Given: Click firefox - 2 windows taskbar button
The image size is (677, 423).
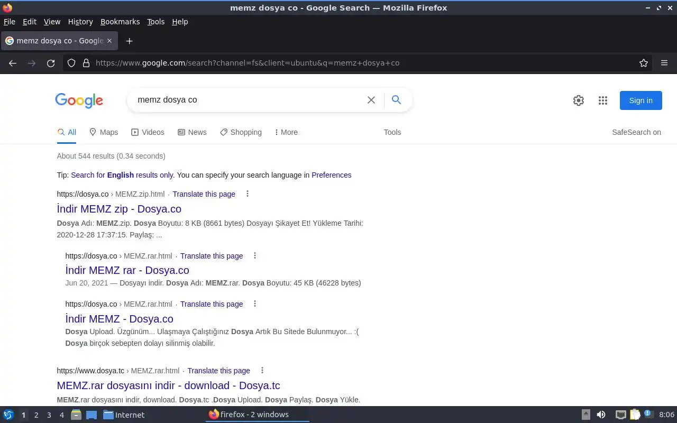Looking at the screenshot, I should [x=258, y=415].
